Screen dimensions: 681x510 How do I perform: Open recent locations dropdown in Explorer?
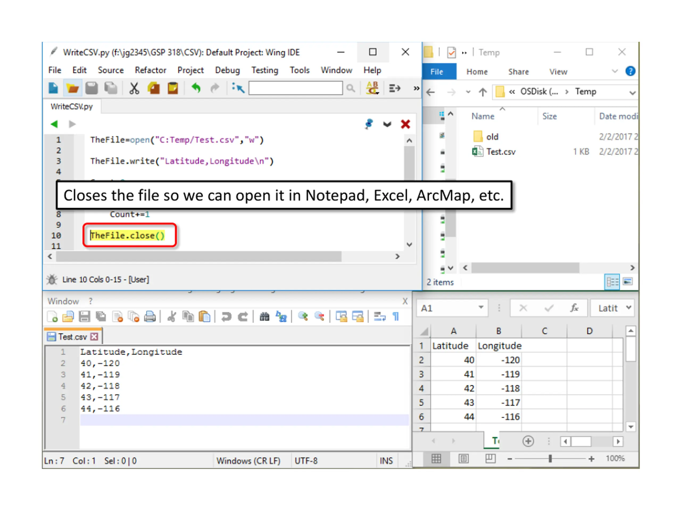point(468,92)
